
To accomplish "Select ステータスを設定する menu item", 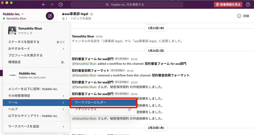I will pos(37,42).
